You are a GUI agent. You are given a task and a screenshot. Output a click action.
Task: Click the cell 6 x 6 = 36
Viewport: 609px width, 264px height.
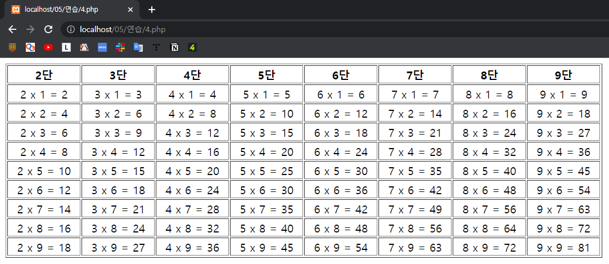pyautogui.click(x=341, y=190)
